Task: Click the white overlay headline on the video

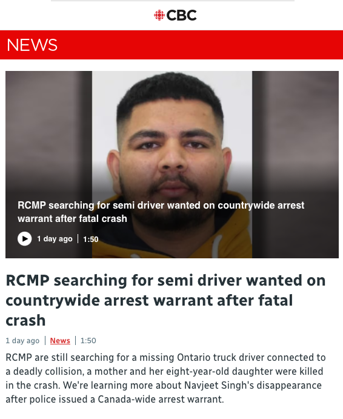Action: click(x=161, y=212)
